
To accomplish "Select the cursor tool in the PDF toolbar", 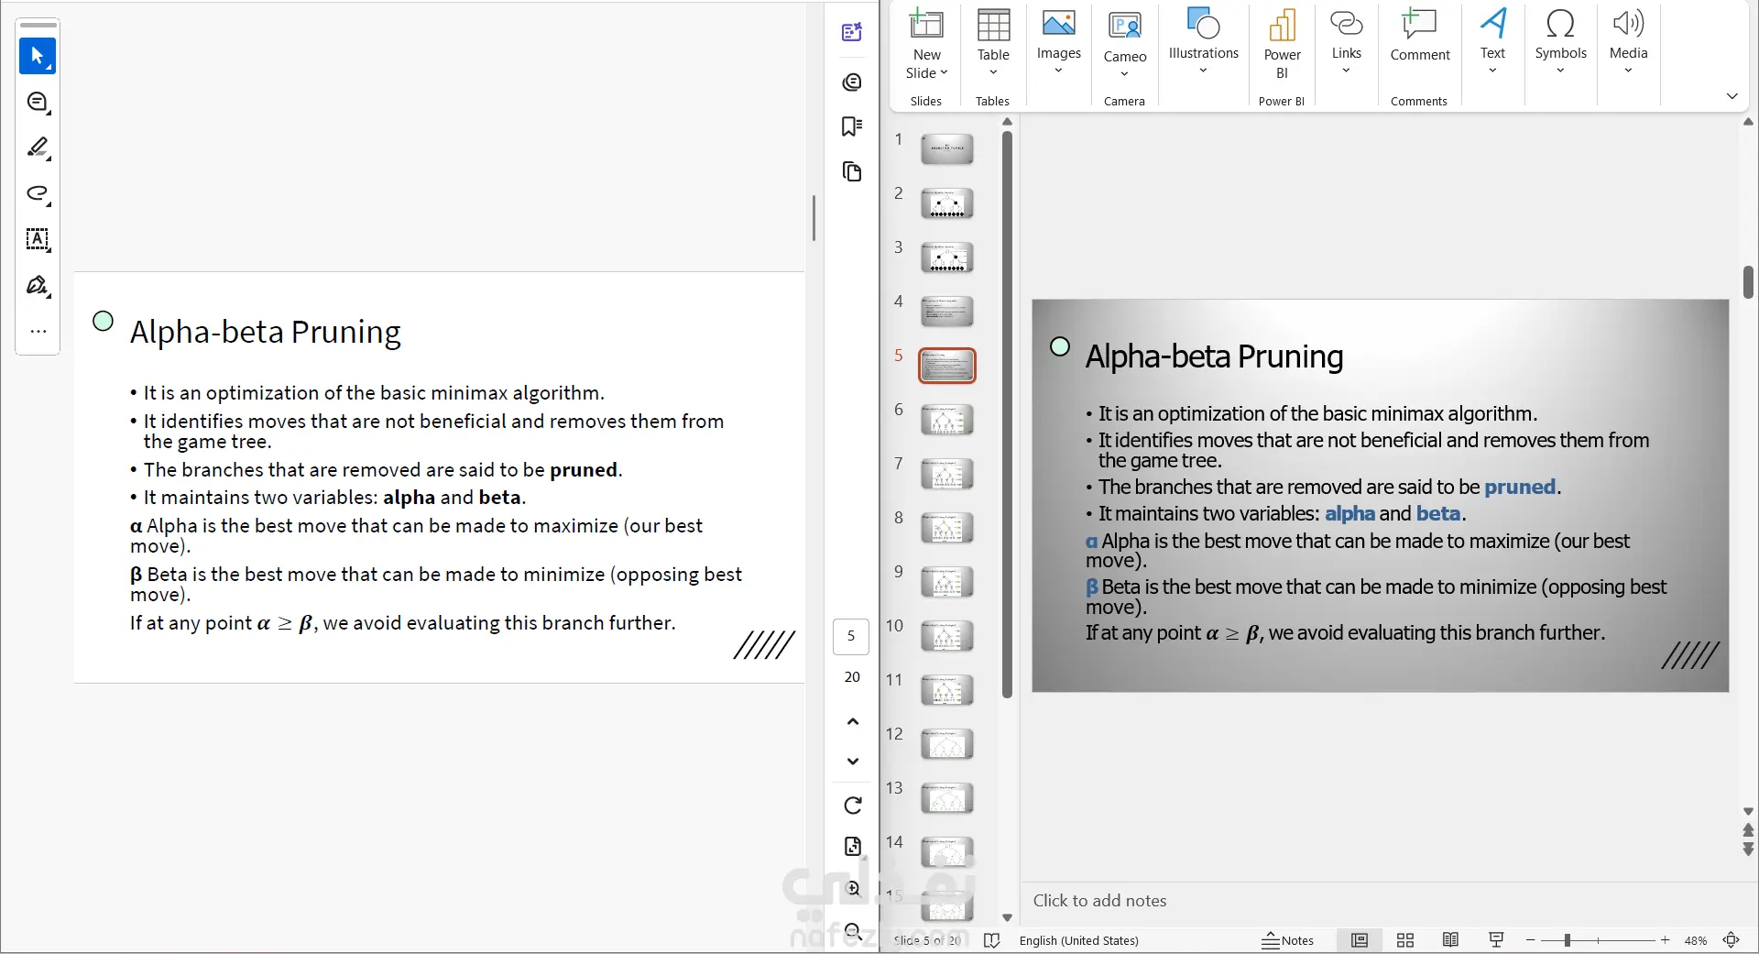I will coord(38,56).
